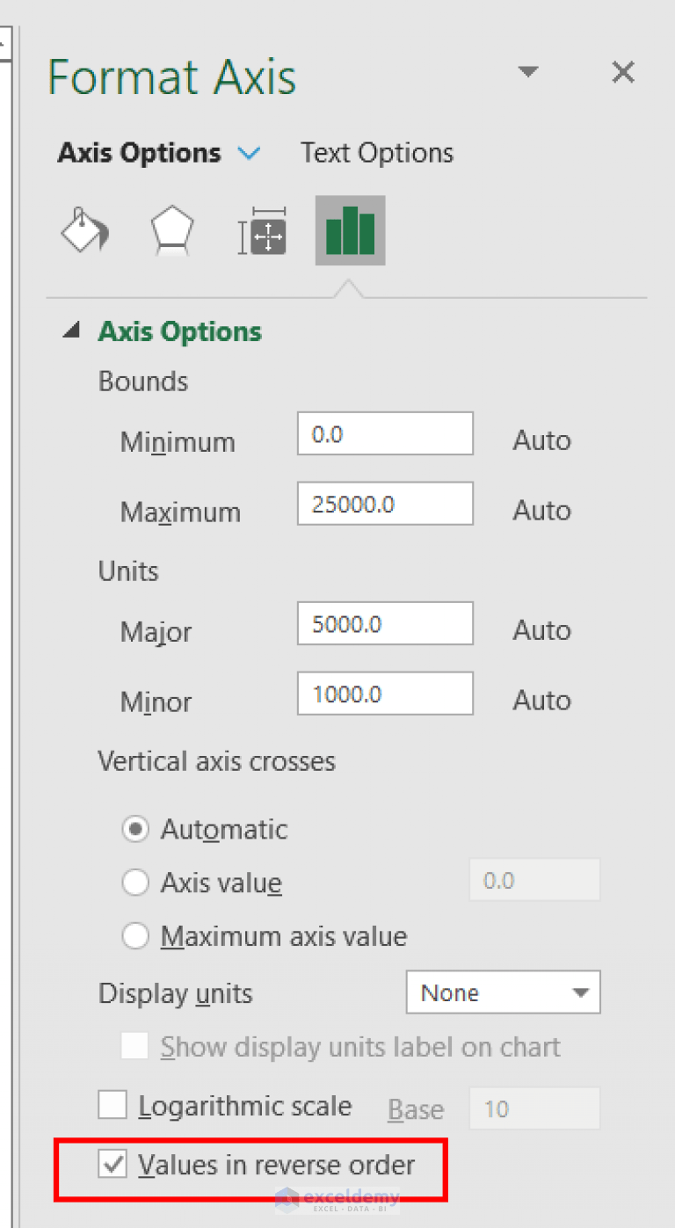
Task: Open the Fill & Line paint bucket tab
Action: [84, 232]
